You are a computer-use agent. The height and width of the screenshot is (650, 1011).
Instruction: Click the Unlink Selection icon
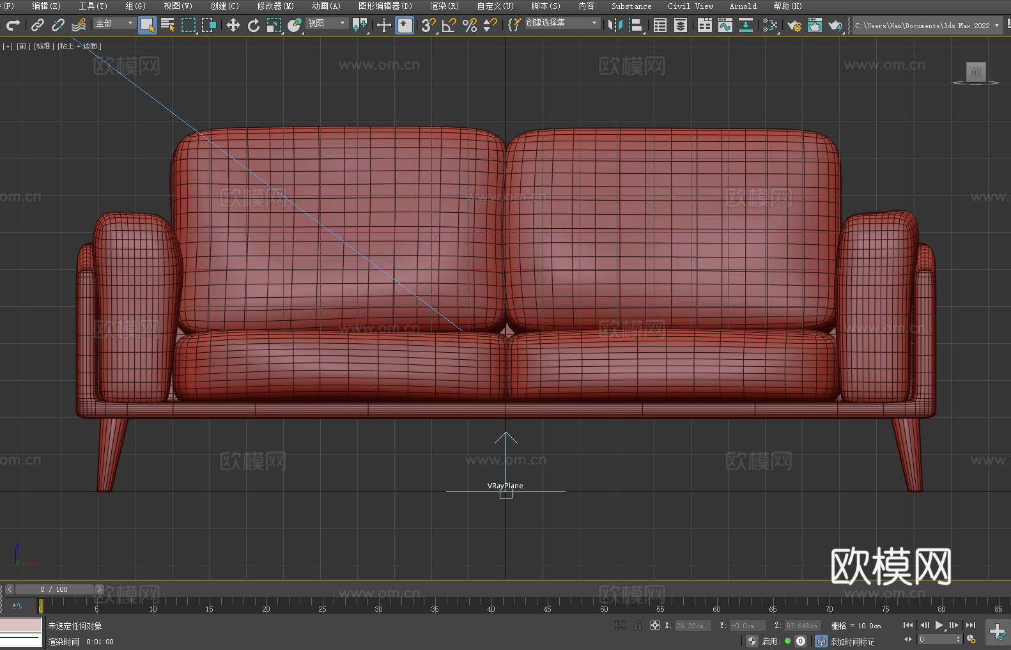[58, 25]
